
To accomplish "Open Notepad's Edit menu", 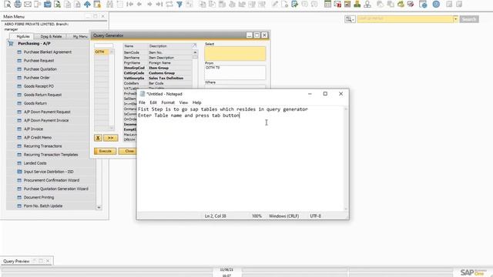I will [x=153, y=102].
